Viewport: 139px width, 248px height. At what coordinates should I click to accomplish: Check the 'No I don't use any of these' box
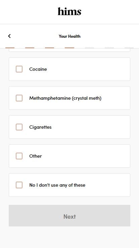click(19, 185)
